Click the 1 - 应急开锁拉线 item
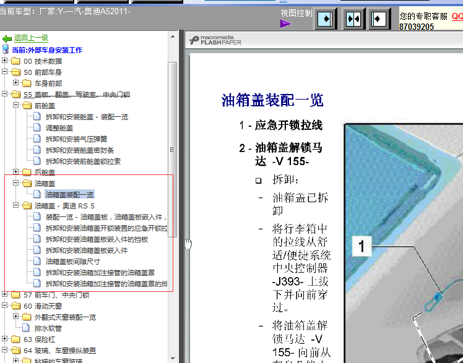The height and width of the screenshot is (363, 463). pyautogui.click(x=280, y=125)
